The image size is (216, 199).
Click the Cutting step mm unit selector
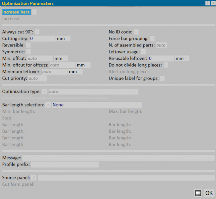[63, 38]
